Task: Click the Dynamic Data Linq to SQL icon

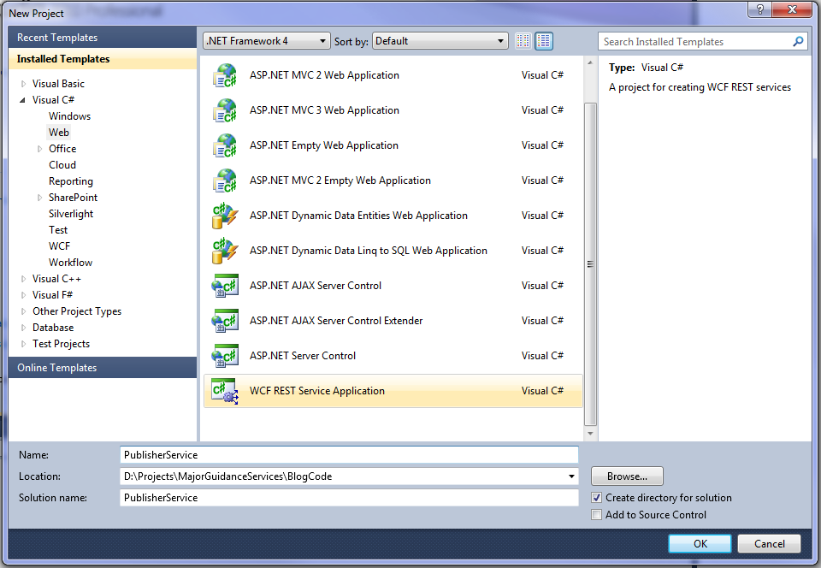Action: tap(225, 251)
